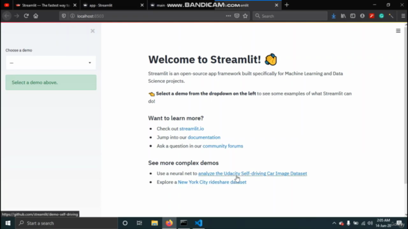Open the Windows Start menu
The width and height of the screenshot is (408, 229).
(8, 223)
